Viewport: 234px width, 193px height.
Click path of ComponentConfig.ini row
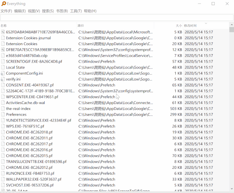coord(115,73)
